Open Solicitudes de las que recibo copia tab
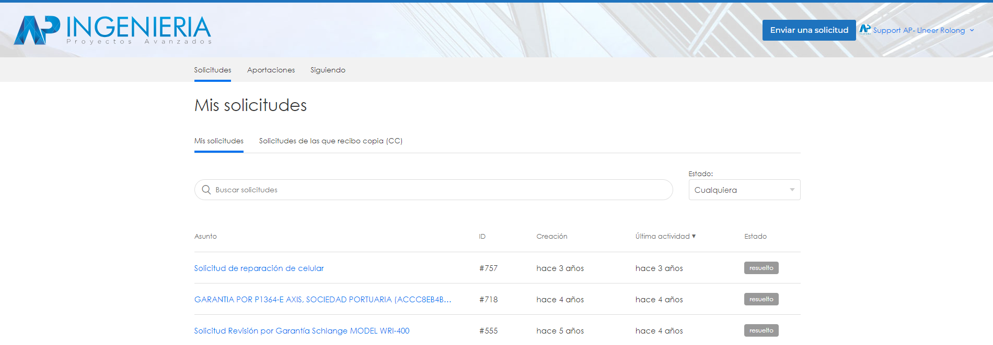The height and width of the screenshot is (345, 993). click(331, 141)
